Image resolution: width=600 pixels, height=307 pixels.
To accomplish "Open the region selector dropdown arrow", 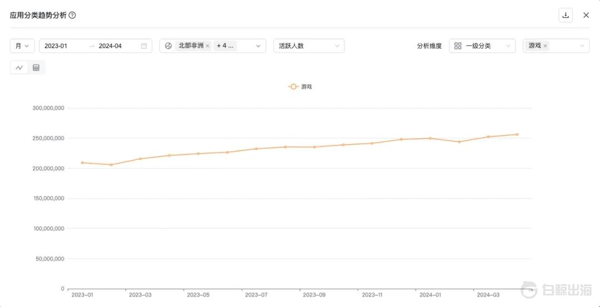I will (258, 46).
